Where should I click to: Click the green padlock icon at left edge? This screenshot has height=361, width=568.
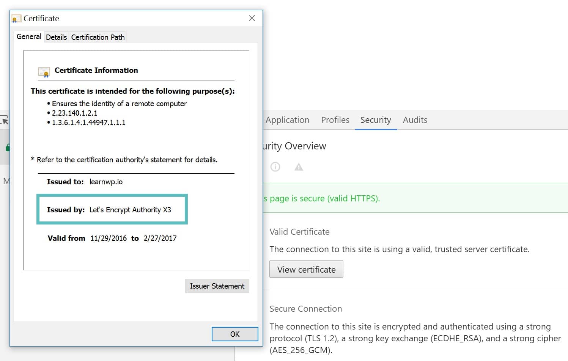tap(7, 148)
